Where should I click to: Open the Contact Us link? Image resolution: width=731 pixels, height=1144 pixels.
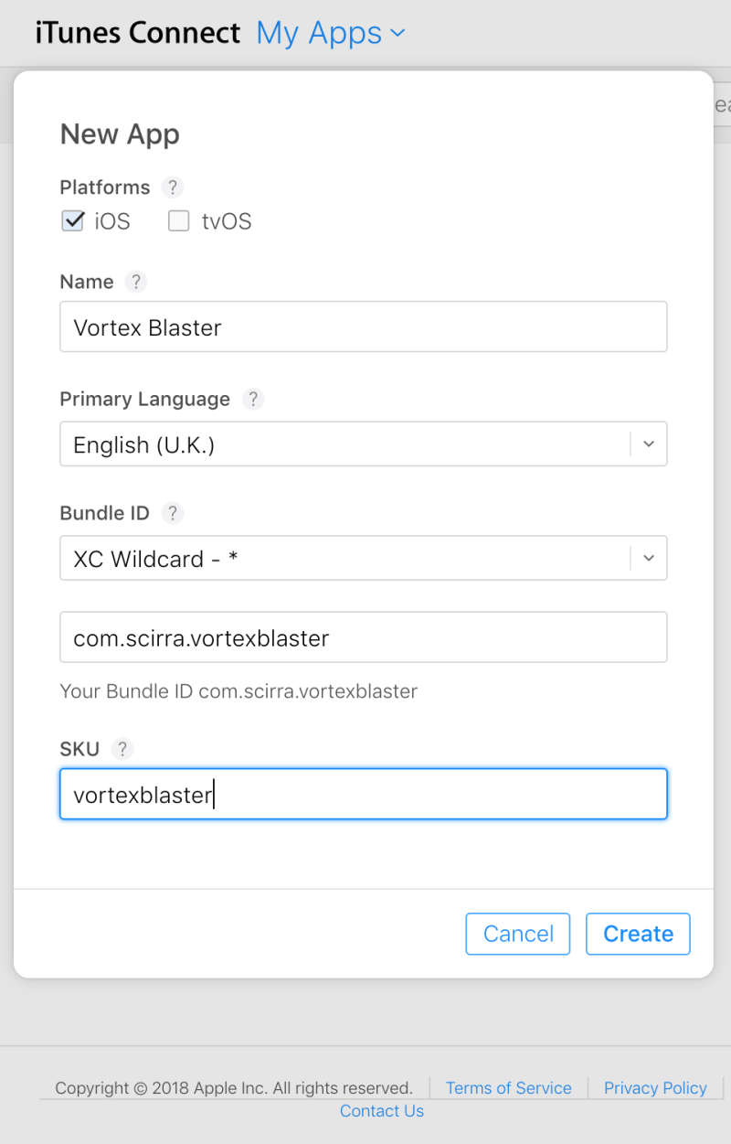(381, 1110)
